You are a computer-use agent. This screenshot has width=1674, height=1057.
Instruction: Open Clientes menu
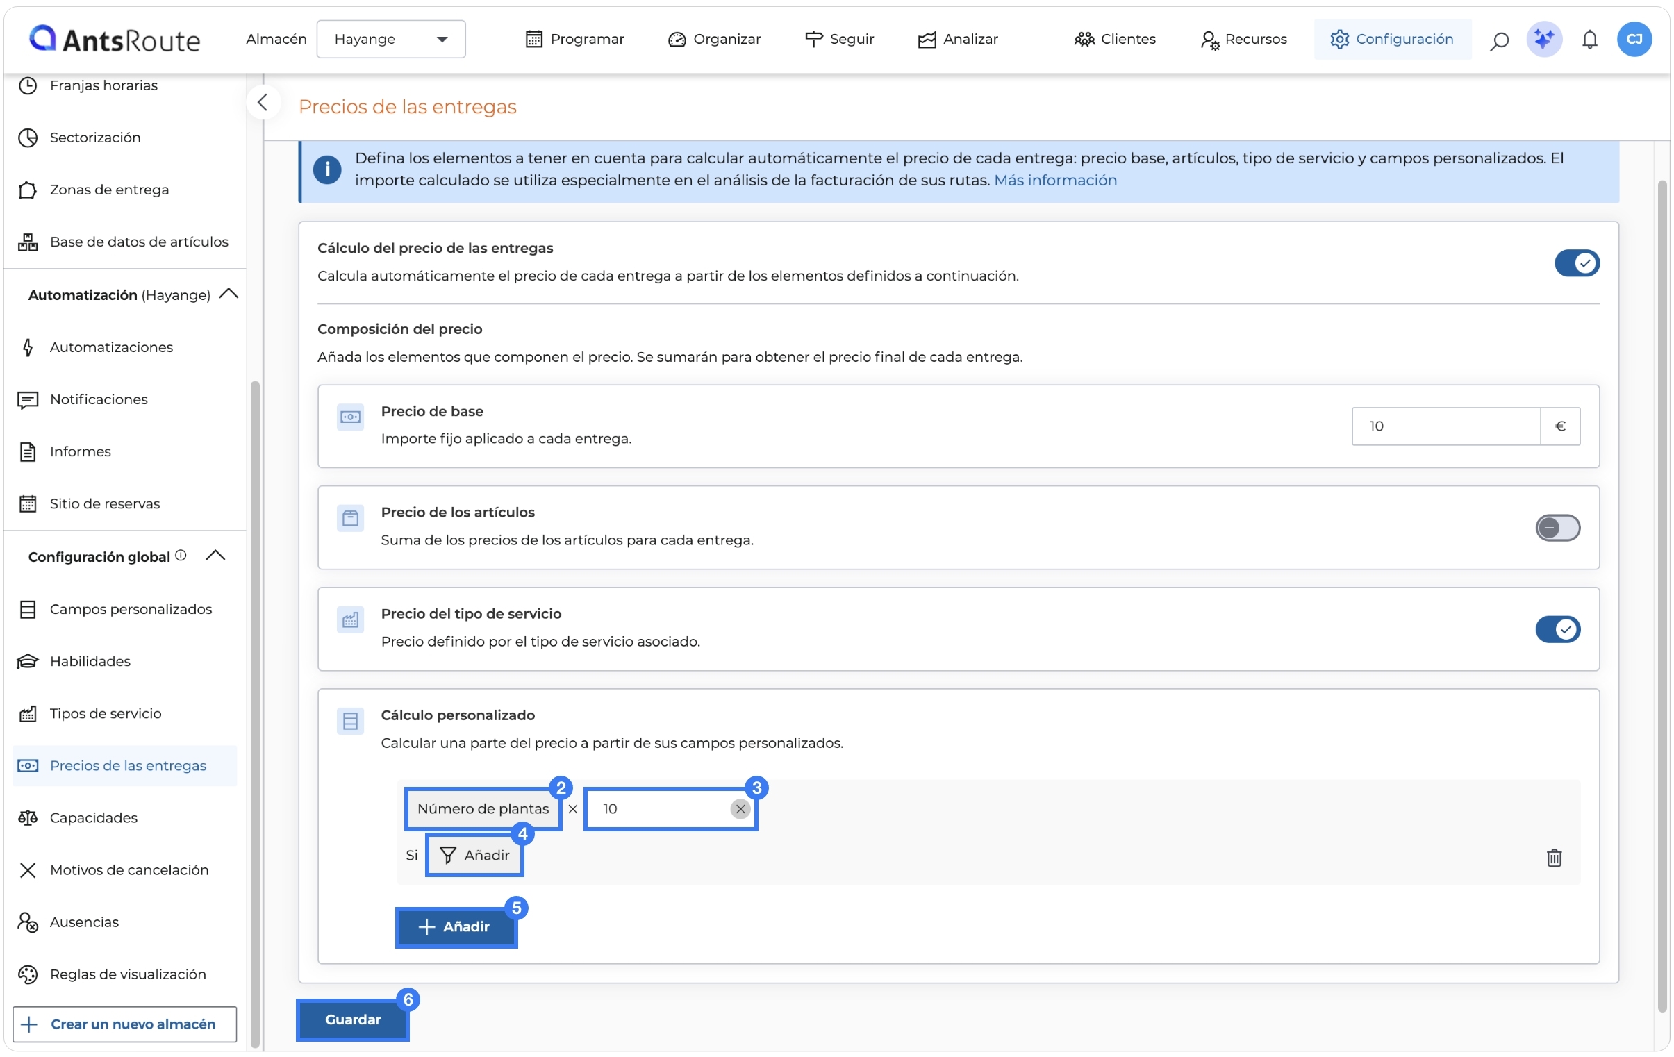tap(1114, 39)
